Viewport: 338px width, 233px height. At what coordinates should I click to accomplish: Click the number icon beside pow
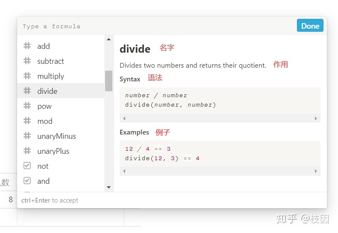(x=27, y=106)
